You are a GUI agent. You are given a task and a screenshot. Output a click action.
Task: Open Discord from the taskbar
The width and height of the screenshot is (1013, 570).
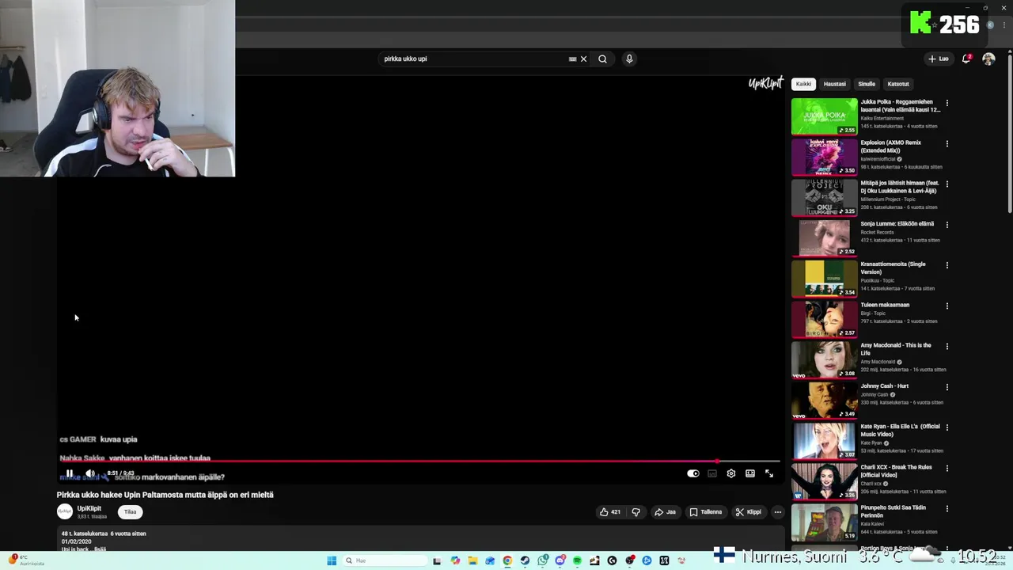coord(560,560)
